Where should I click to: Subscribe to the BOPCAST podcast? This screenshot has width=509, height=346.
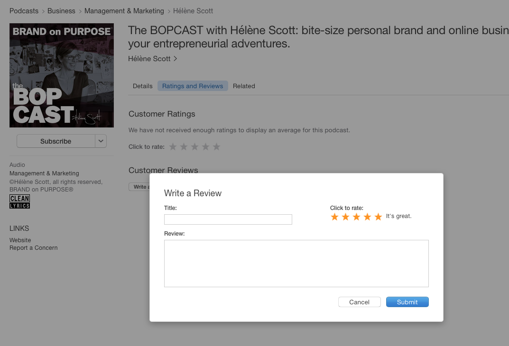pos(56,141)
